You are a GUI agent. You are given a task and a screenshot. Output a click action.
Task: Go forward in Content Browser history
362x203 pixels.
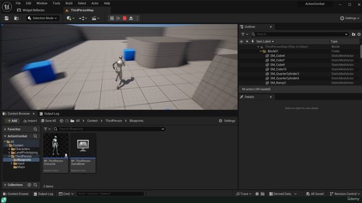(x=67, y=121)
